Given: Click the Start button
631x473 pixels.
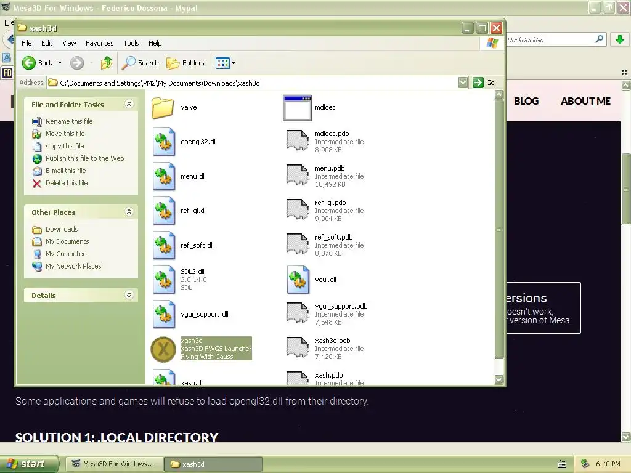Looking at the screenshot, I should point(28,464).
